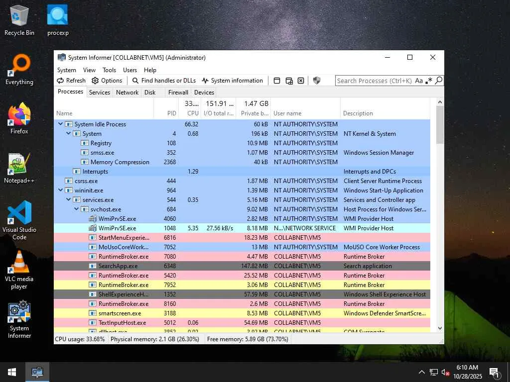Sort by the Description column header
This screenshot has height=382, width=510.
(385, 108)
